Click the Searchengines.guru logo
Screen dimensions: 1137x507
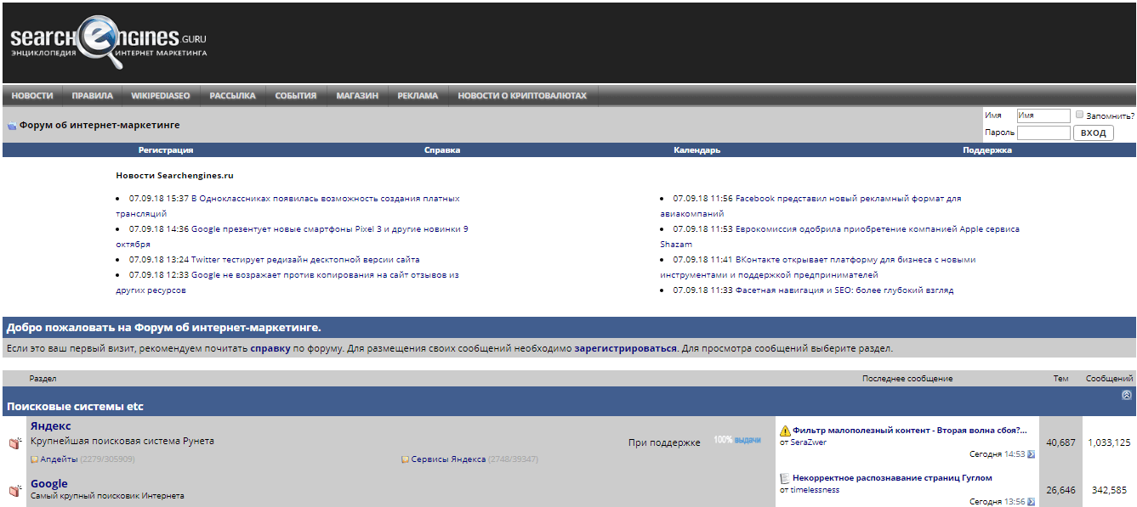point(108,42)
